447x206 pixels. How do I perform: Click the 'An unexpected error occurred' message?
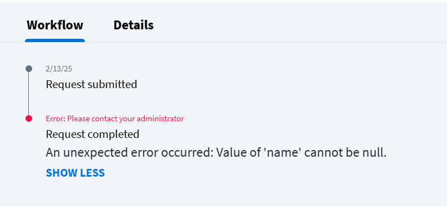coord(216,153)
